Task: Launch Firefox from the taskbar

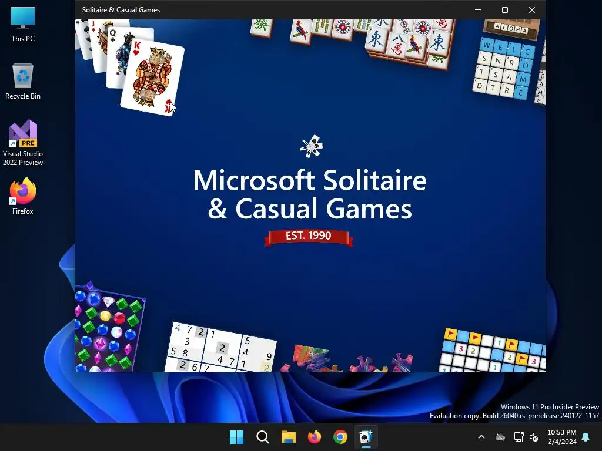Action: 315,437
